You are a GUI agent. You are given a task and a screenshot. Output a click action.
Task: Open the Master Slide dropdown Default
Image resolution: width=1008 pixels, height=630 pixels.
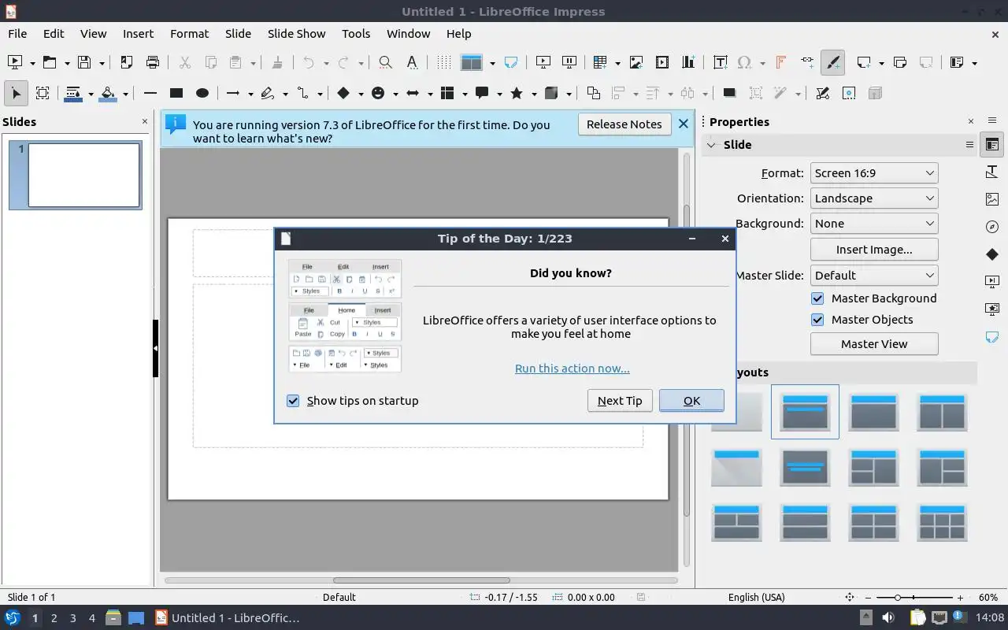coord(874,276)
